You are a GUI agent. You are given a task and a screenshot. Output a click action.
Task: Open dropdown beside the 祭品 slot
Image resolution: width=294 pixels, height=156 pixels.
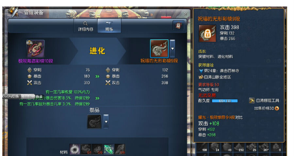106,122
